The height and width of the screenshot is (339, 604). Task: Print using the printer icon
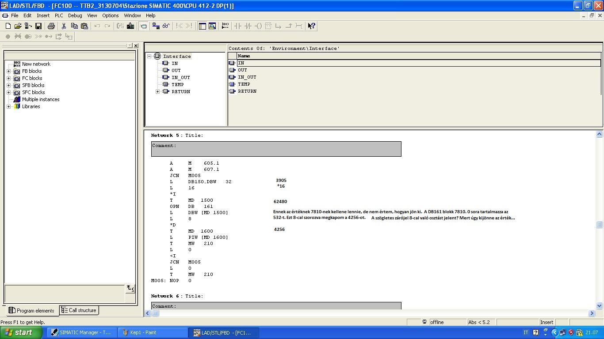pyautogui.click(x=51, y=26)
